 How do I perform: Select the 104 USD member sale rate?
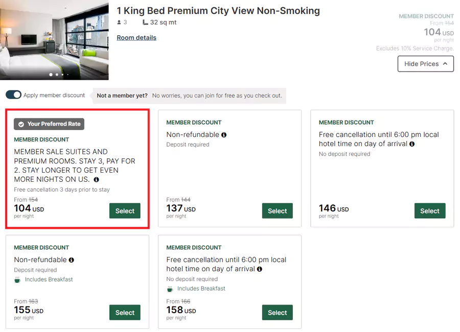click(125, 211)
